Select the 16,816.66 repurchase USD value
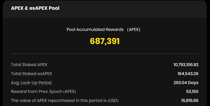Viewport: 210px width, 106px height. tap(190, 101)
